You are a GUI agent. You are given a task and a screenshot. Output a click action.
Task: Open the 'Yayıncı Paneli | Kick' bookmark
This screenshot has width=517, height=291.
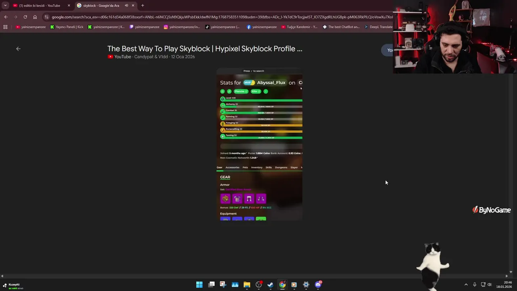pos(67,27)
